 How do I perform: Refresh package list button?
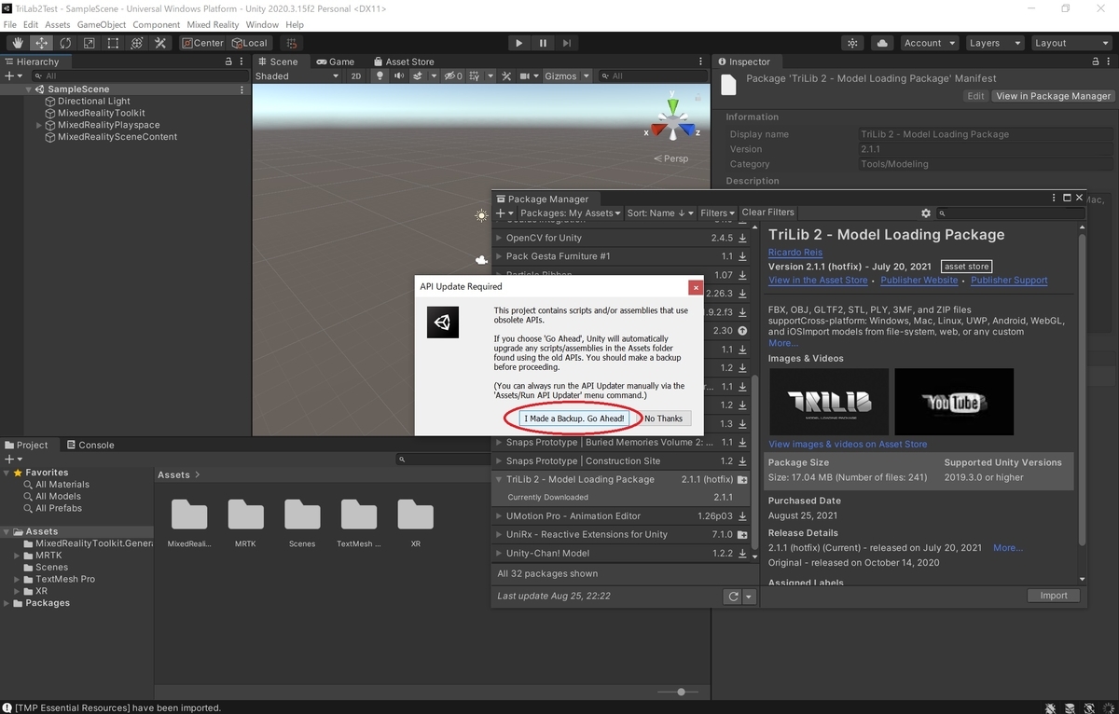tap(733, 597)
